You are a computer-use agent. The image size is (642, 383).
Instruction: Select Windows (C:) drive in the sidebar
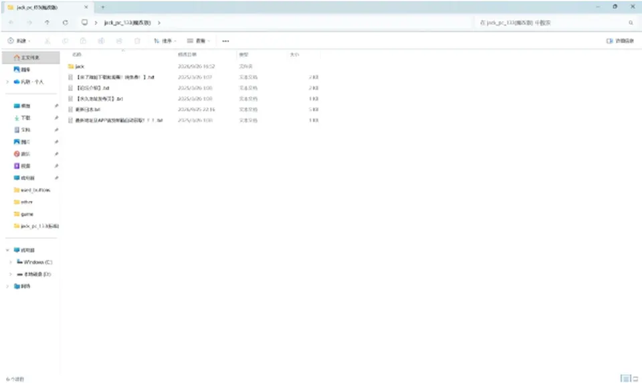coord(35,262)
